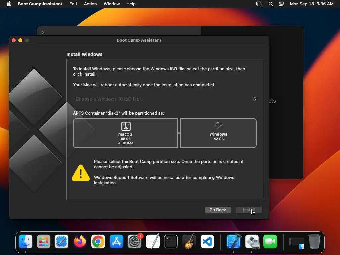Click the Boot Camp Assistant window title
The height and width of the screenshot is (255, 340).
point(139,40)
